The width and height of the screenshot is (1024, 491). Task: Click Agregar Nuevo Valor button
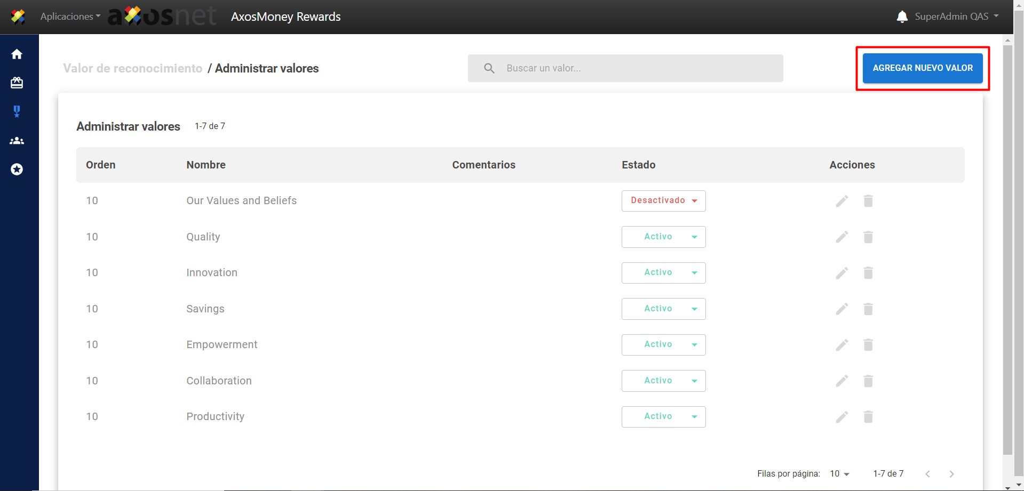922,68
